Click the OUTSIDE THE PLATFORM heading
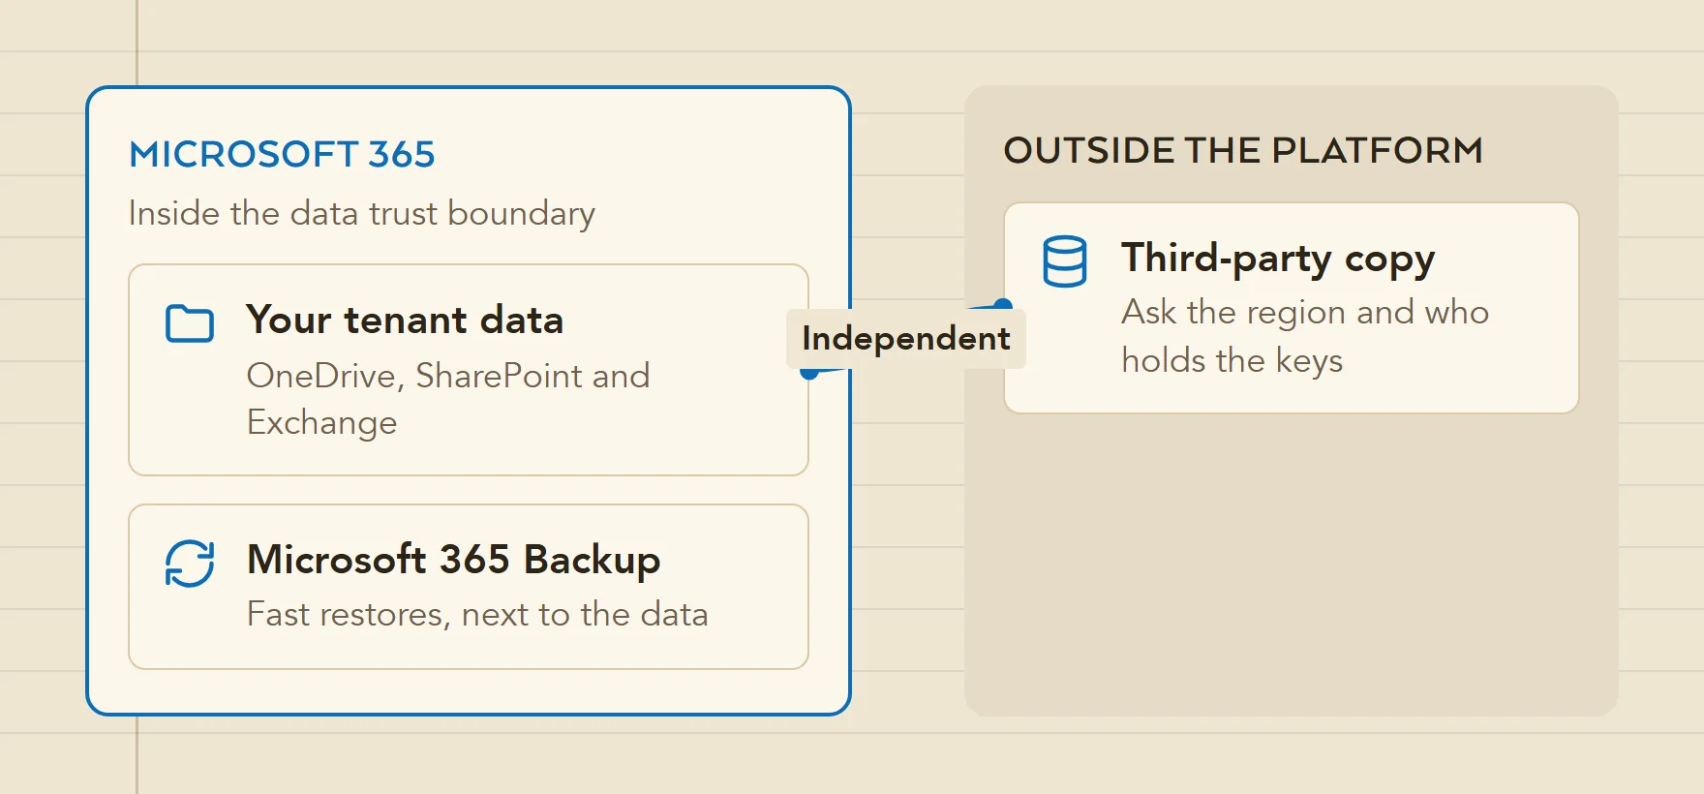The image size is (1704, 794). (1243, 150)
